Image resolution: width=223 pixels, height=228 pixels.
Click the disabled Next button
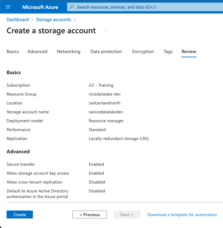pyautogui.click(x=127, y=214)
